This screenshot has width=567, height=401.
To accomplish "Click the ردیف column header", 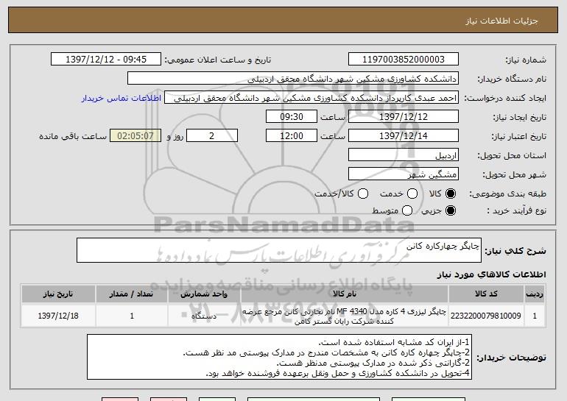I will point(535,294).
